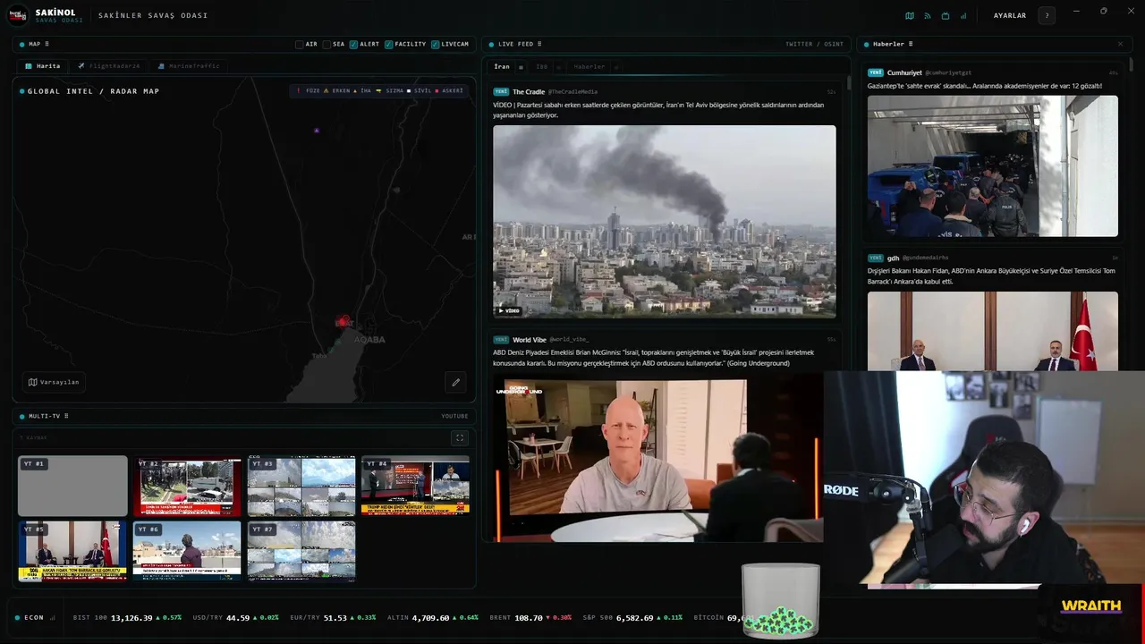Click the pencil edit icon on map
Screen dimensions: 1145x644
coord(455,382)
